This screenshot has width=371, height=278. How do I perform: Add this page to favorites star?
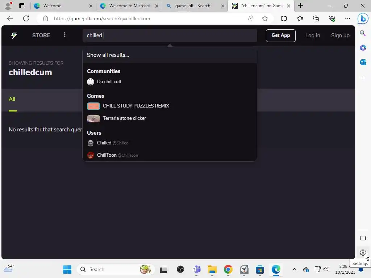[x=265, y=18]
